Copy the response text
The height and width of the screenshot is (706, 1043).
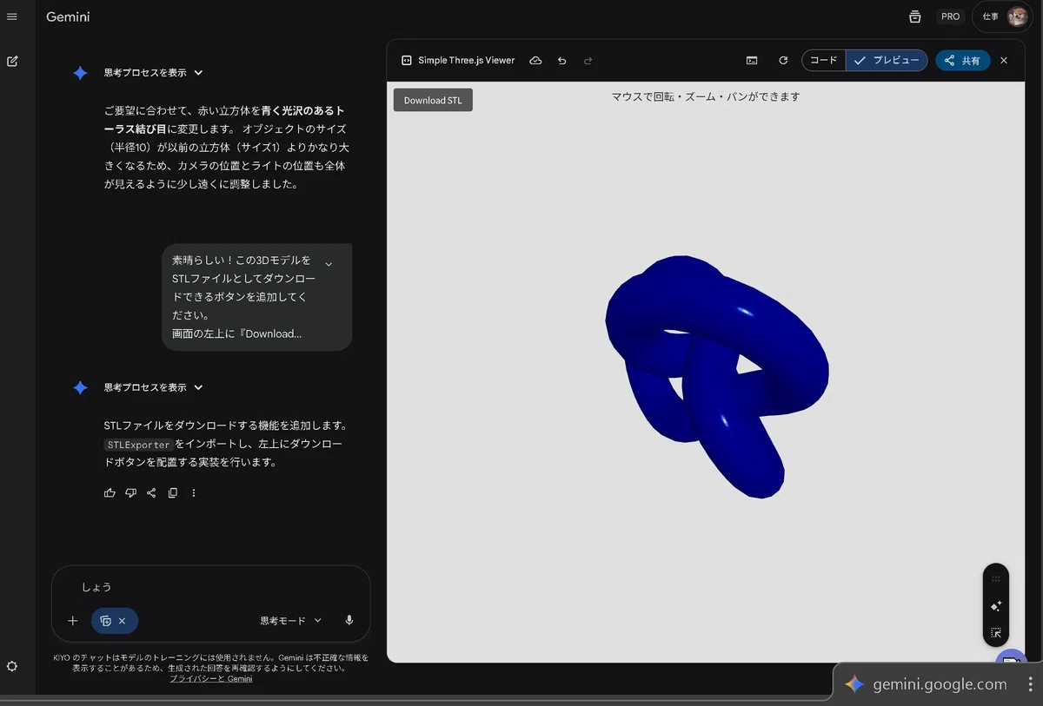pyautogui.click(x=172, y=493)
